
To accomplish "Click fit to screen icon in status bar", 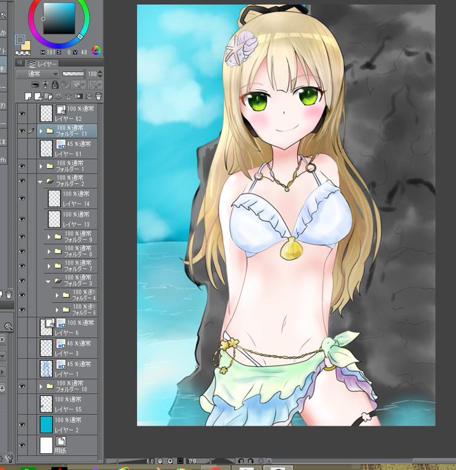I will [x=180, y=461].
